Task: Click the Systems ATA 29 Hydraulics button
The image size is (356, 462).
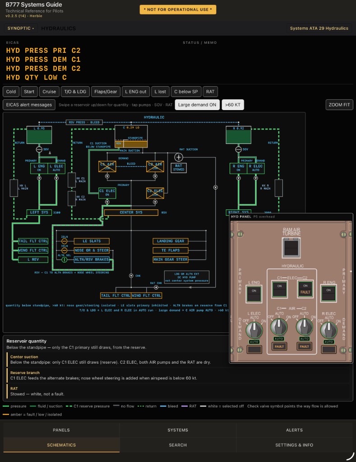Action: (319, 28)
